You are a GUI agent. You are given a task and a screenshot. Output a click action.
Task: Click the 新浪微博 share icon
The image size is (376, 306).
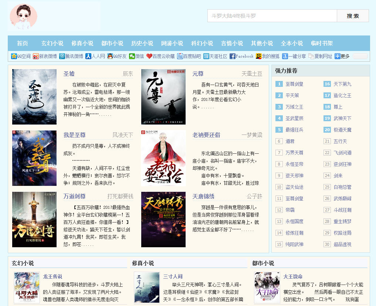36,56
